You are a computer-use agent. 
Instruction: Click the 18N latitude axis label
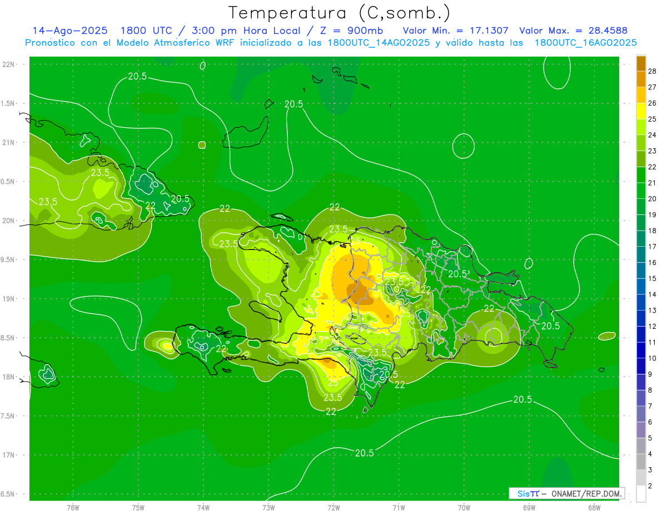click(x=9, y=377)
